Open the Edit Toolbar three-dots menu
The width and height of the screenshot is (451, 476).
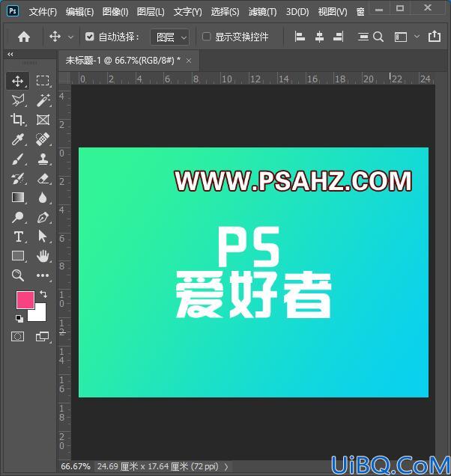click(43, 275)
